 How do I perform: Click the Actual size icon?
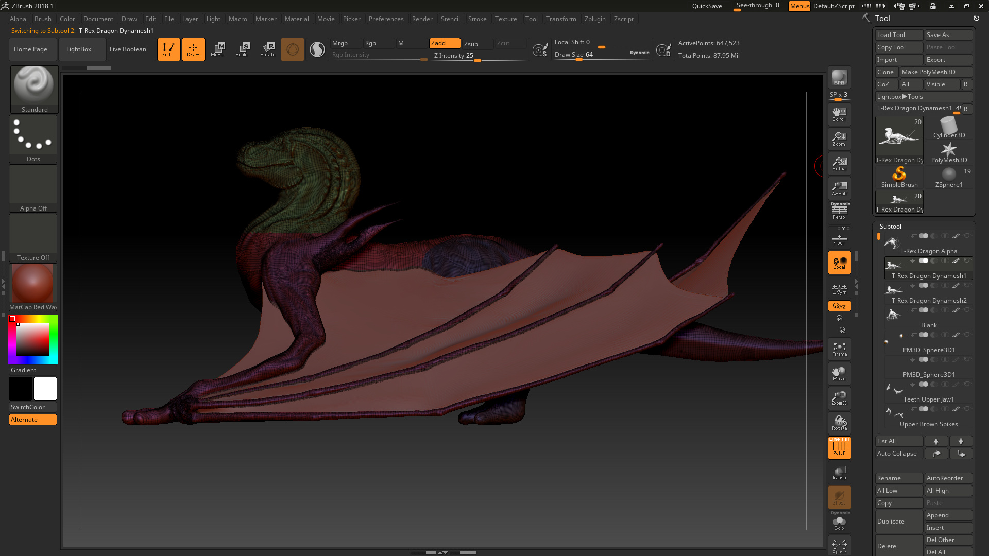[839, 164]
